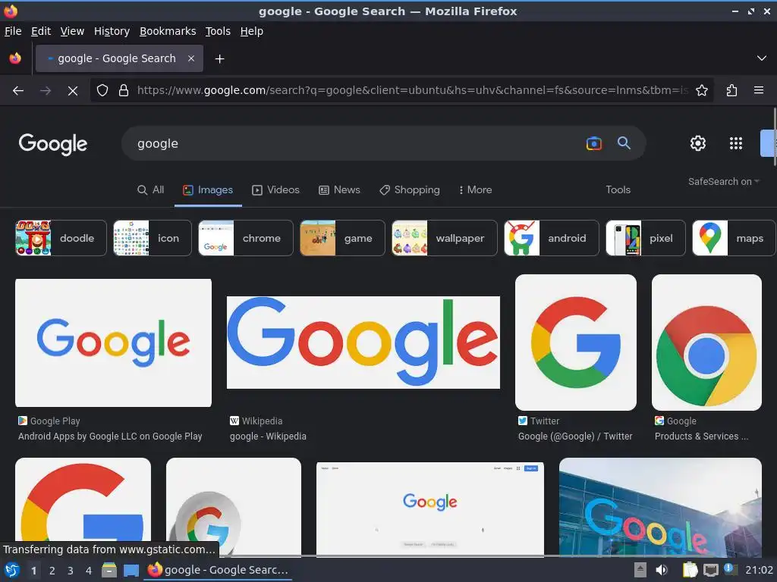The image size is (777, 582).
Task: Open the Firefox hamburger application menu
Action: [x=759, y=91]
